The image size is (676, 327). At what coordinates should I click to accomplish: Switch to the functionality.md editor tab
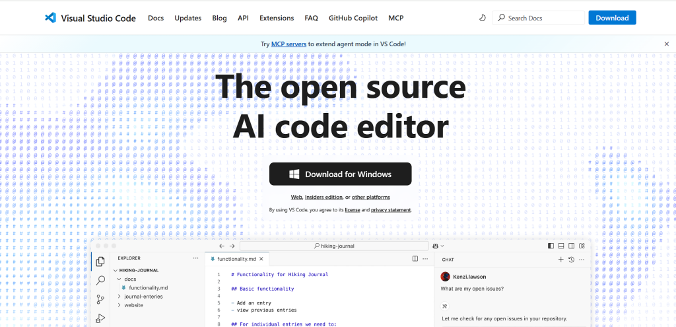[x=237, y=259]
